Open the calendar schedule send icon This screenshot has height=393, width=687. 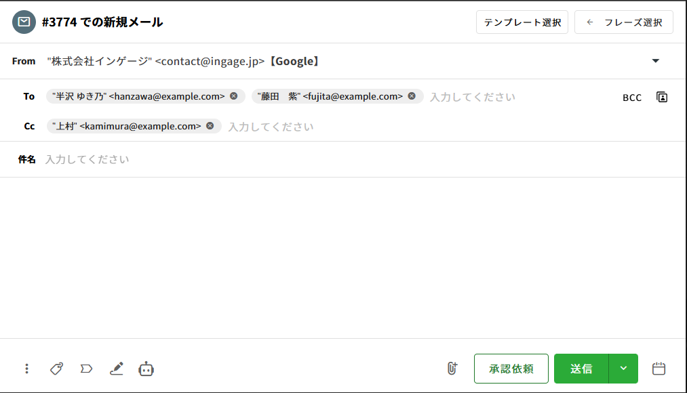(x=659, y=369)
